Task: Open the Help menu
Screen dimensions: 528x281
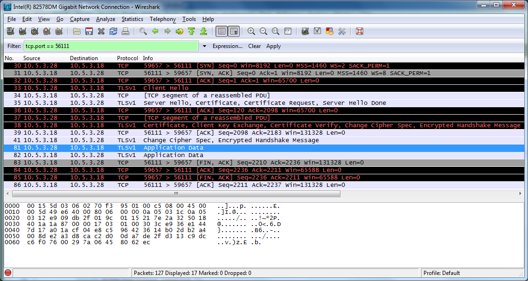Action: point(208,19)
